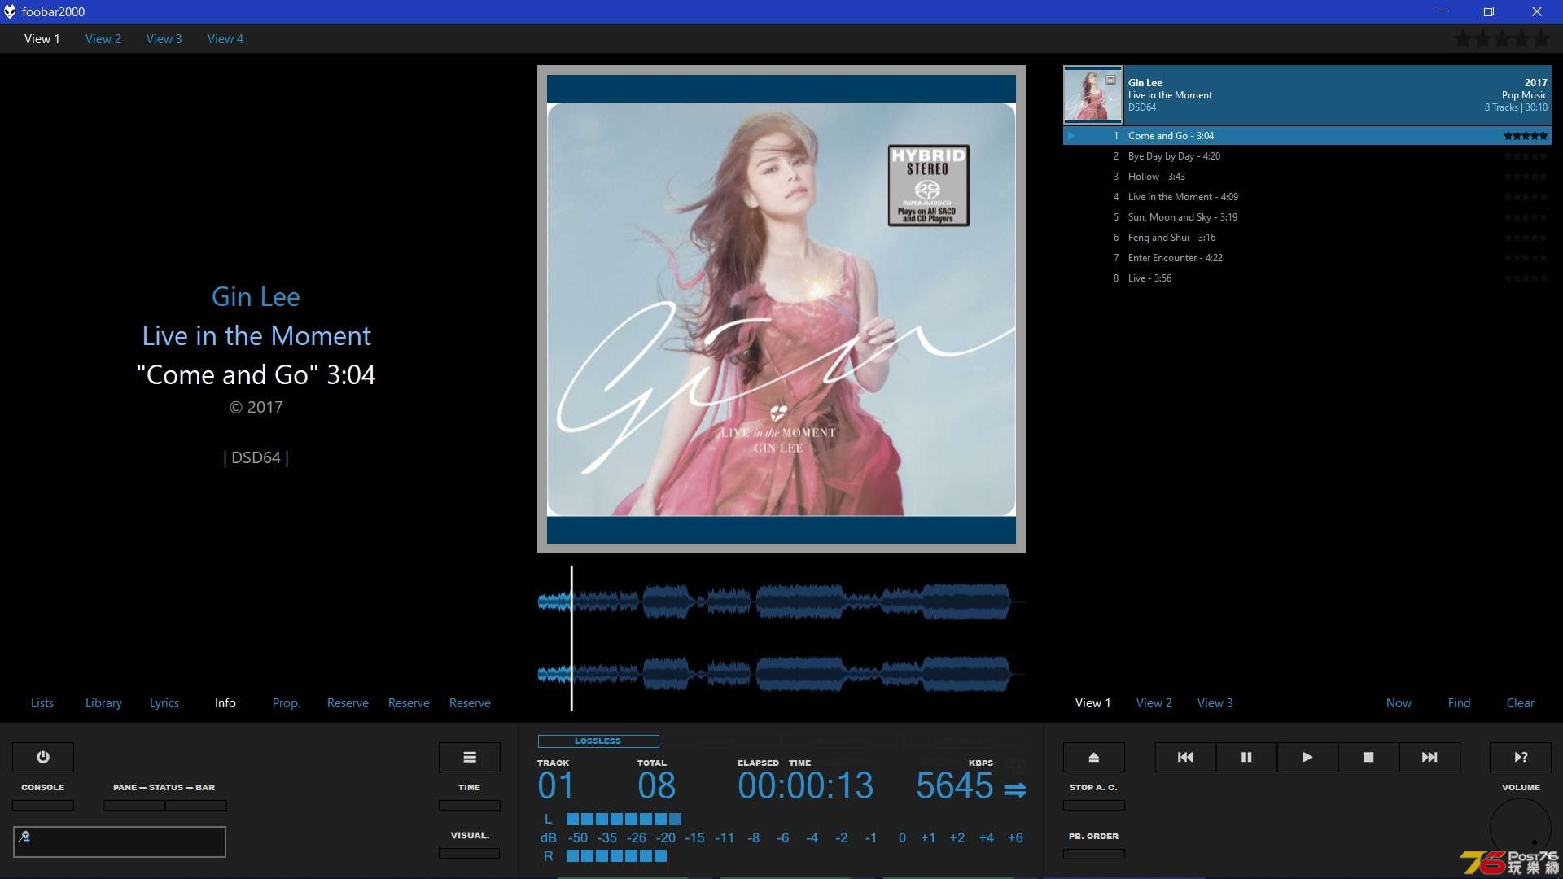Toggle the VISUAL. switch
Viewport: 1563px width, 879px height.
point(470,853)
